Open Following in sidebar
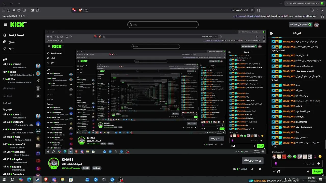The width and height of the screenshot is (326, 183). coord(8,49)
